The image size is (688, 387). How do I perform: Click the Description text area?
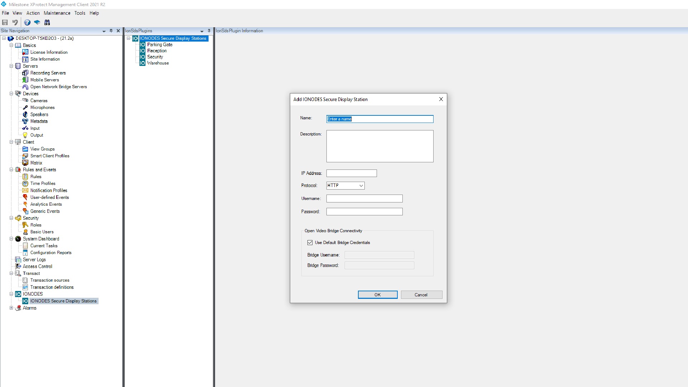click(x=380, y=146)
